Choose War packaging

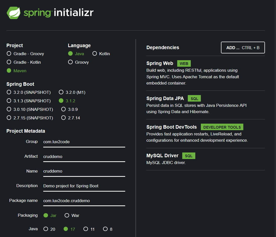point(72,215)
